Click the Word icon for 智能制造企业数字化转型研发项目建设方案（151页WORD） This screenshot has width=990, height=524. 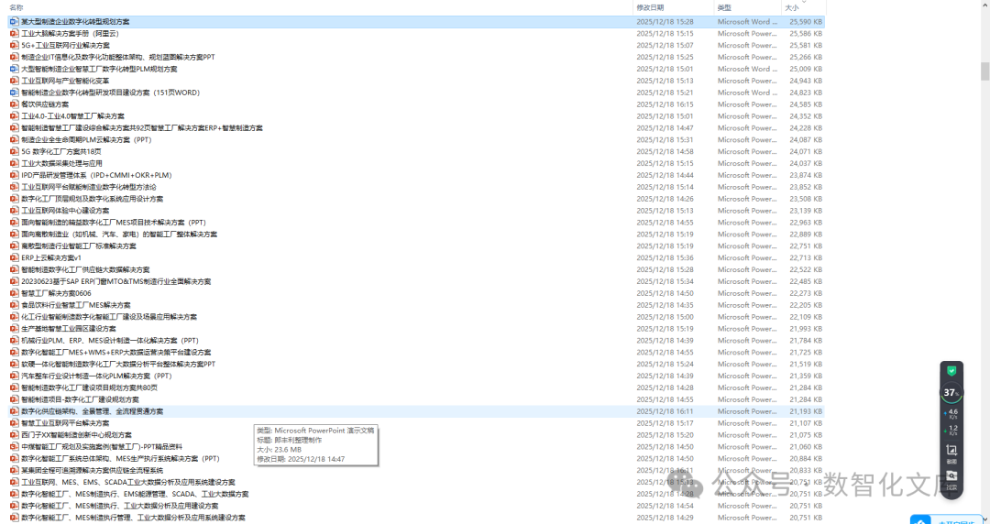pos(15,93)
